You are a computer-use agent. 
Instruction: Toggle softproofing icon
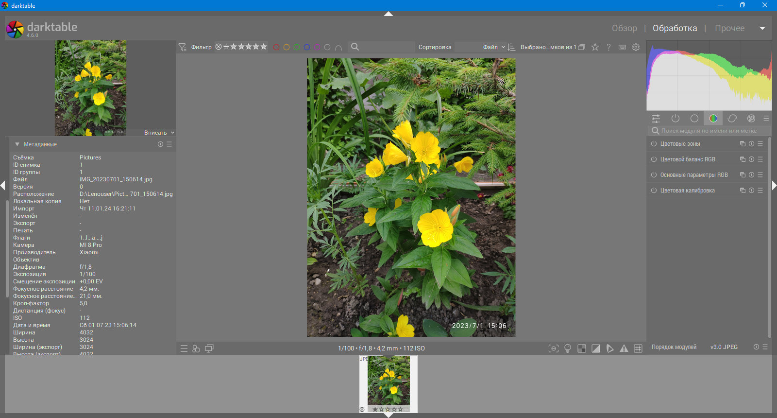(610, 348)
